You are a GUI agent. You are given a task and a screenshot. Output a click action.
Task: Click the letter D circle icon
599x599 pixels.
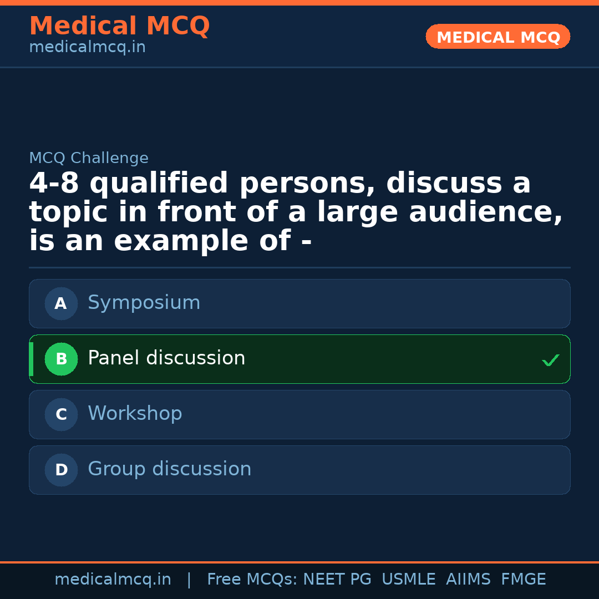point(61,470)
